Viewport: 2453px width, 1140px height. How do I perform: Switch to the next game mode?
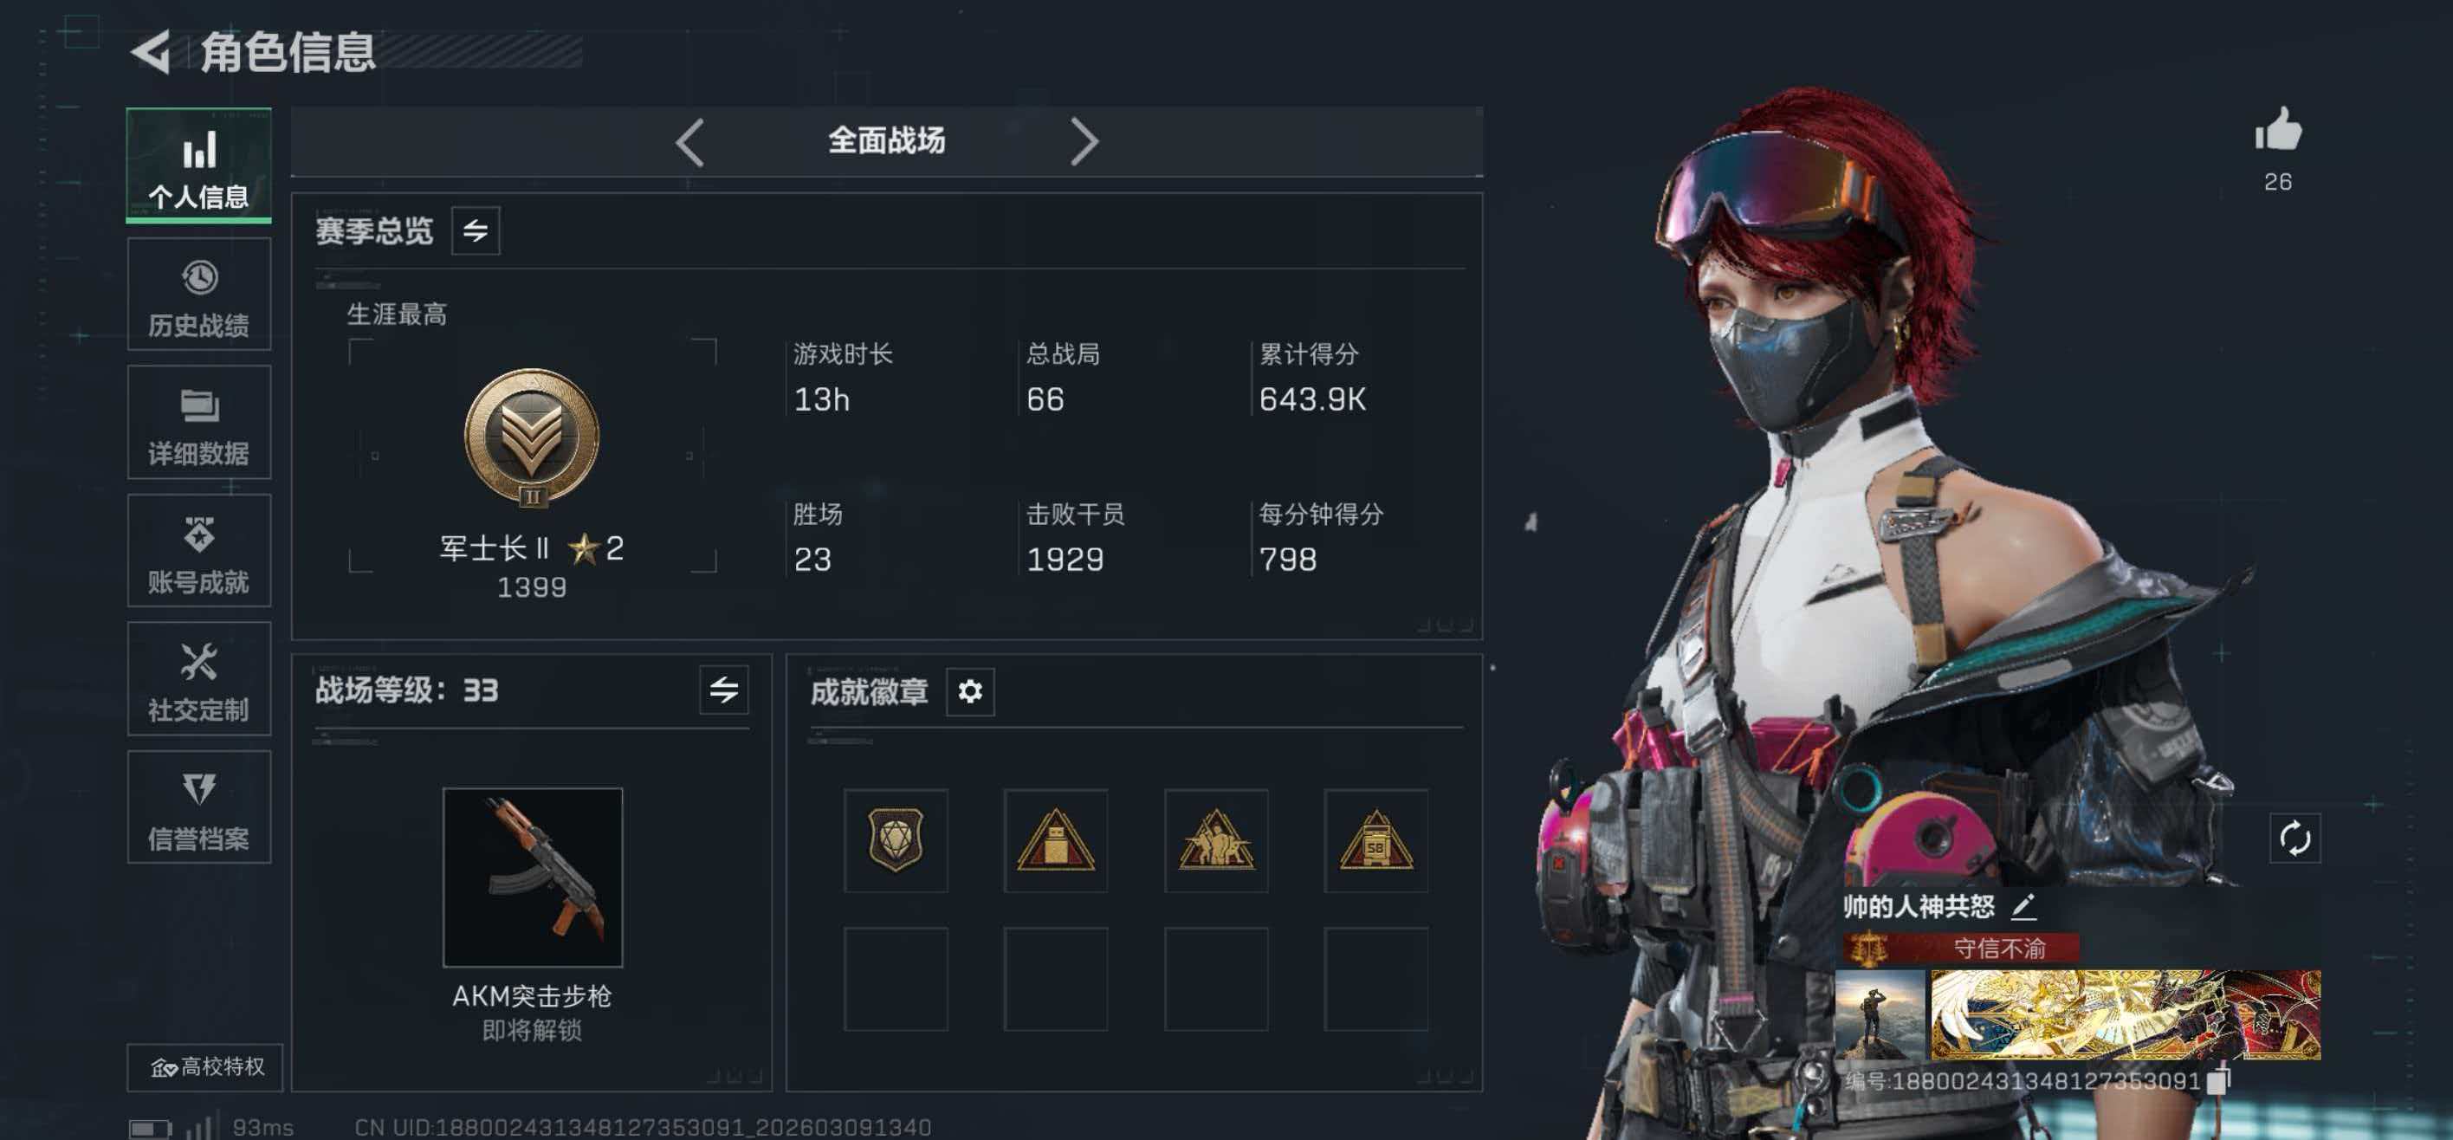point(1084,142)
